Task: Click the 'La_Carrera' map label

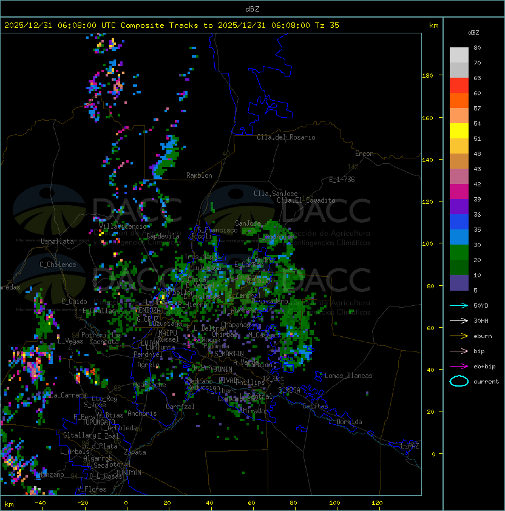Action: (x=69, y=395)
